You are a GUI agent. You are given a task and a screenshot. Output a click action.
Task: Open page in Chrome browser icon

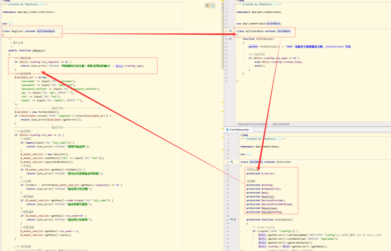[x=207, y=6]
